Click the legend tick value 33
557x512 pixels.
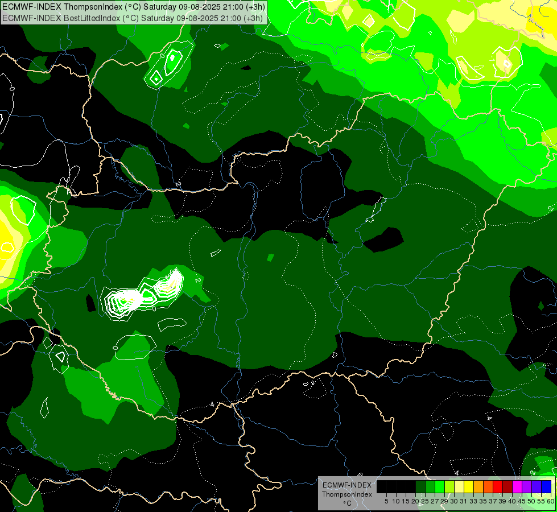pos(474,501)
